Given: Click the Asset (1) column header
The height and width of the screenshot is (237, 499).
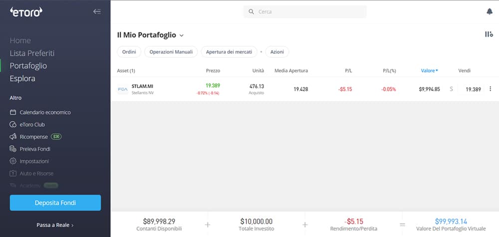Looking at the screenshot, I should [x=126, y=71].
